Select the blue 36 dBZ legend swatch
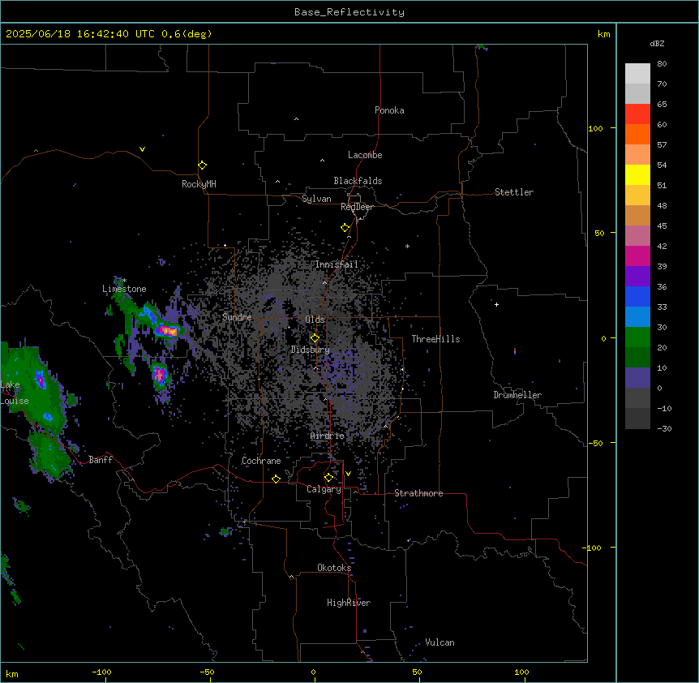 [637, 296]
